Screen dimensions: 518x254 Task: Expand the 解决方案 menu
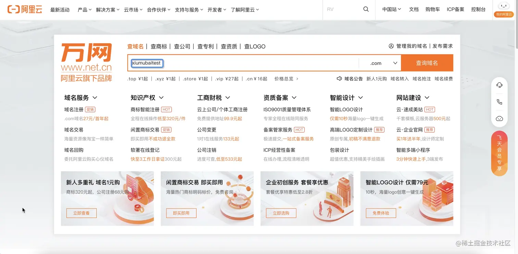coord(108,10)
